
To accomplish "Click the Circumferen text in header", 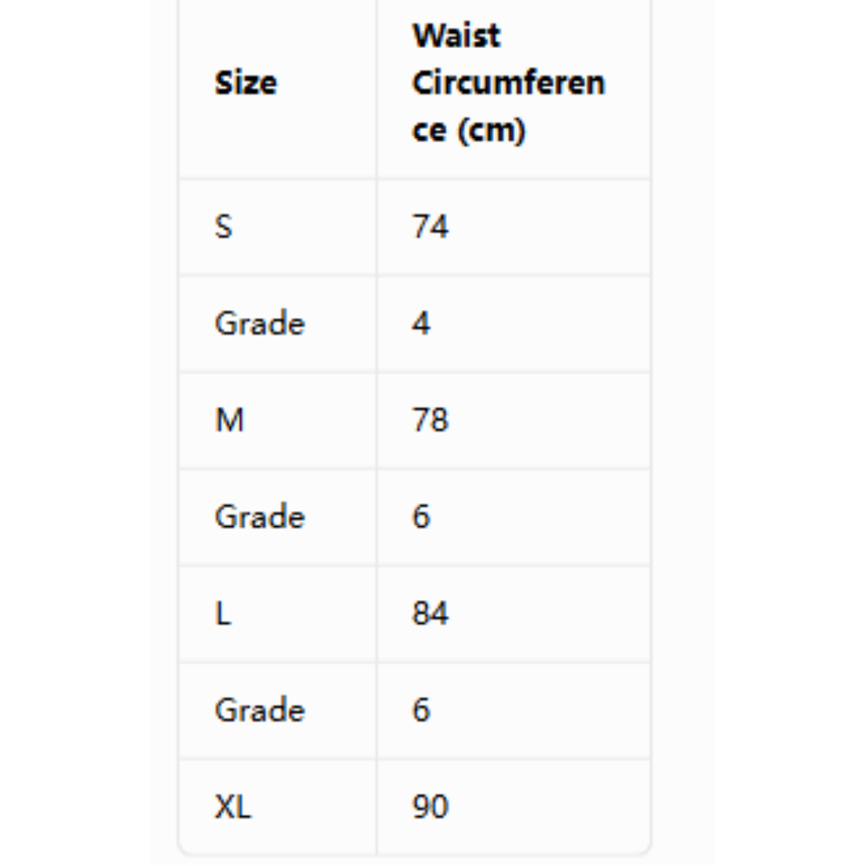I will click(x=509, y=83).
